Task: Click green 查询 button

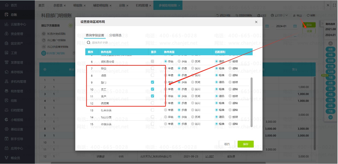Action: 309,25
